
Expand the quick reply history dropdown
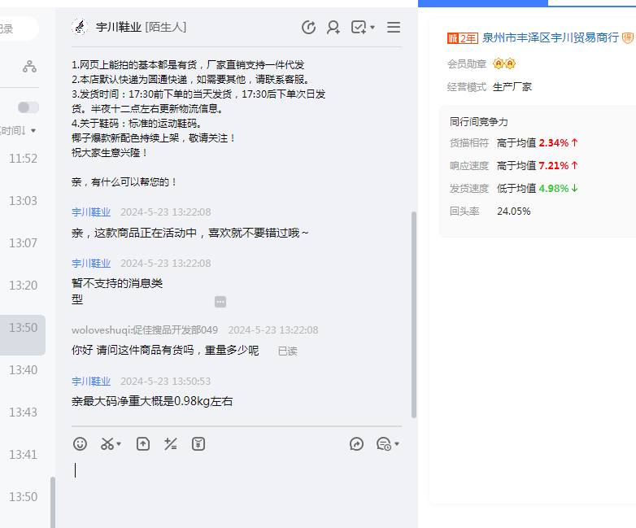(x=397, y=444)
